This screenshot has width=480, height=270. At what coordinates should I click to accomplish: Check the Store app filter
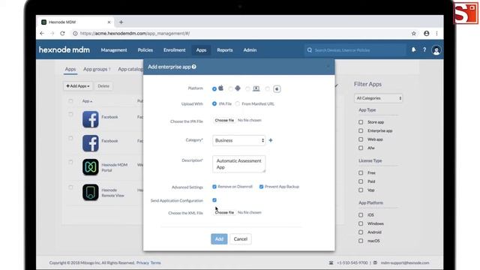(x=361, y=121)
